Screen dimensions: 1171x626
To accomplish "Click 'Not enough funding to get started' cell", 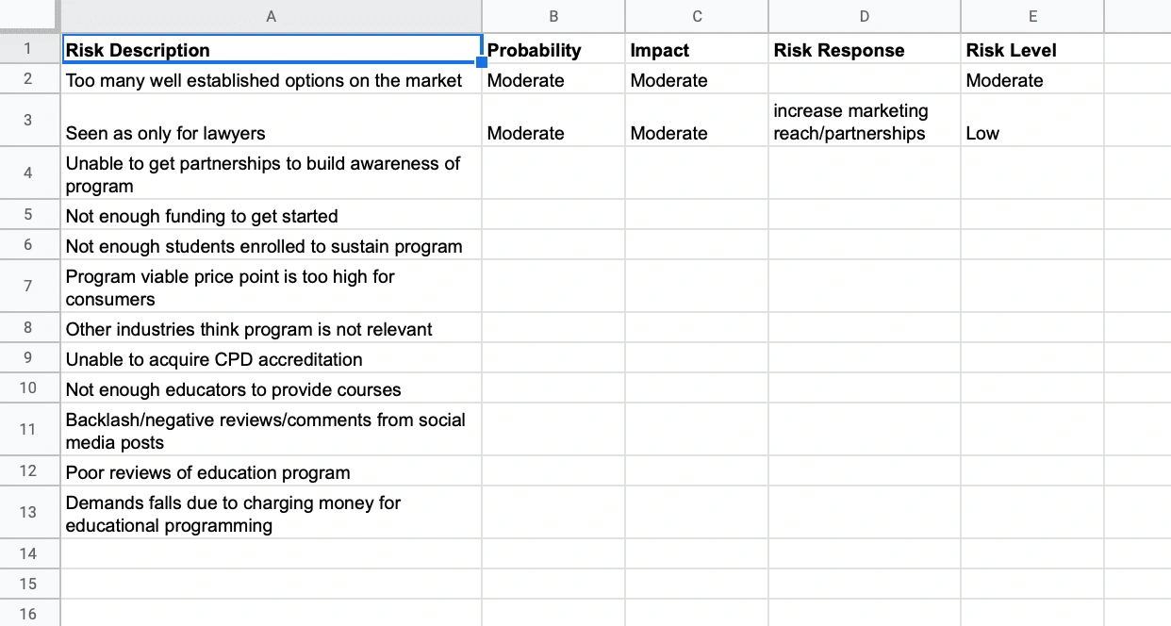I will tap(272, 216).
